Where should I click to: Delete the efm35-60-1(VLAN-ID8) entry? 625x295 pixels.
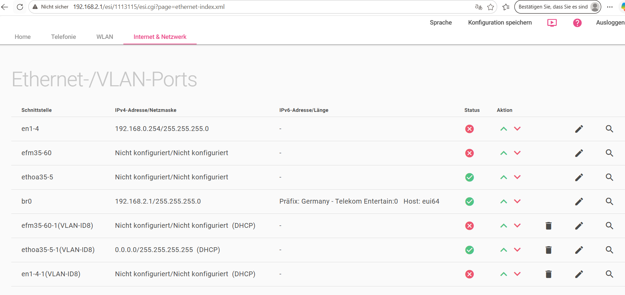point(549,226)
